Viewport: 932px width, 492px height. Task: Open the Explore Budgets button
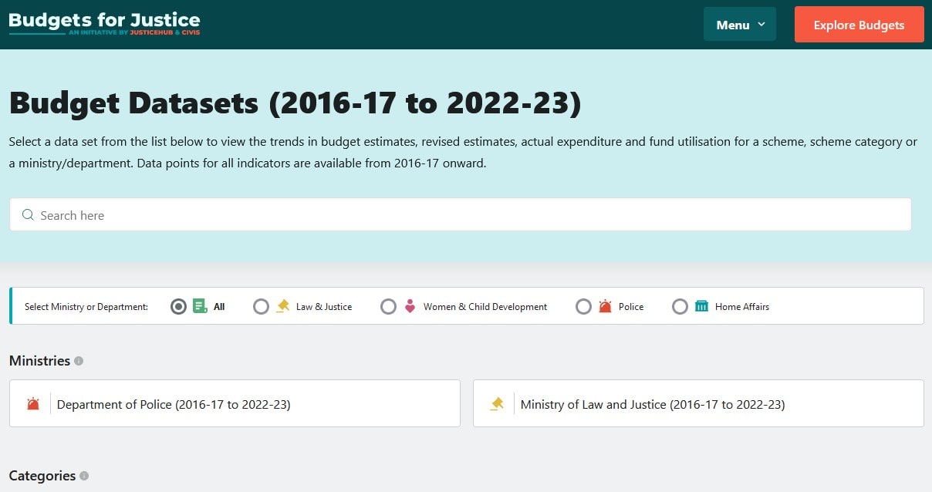coord(859,25)
